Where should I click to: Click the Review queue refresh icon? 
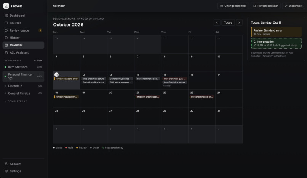[6, 30]
